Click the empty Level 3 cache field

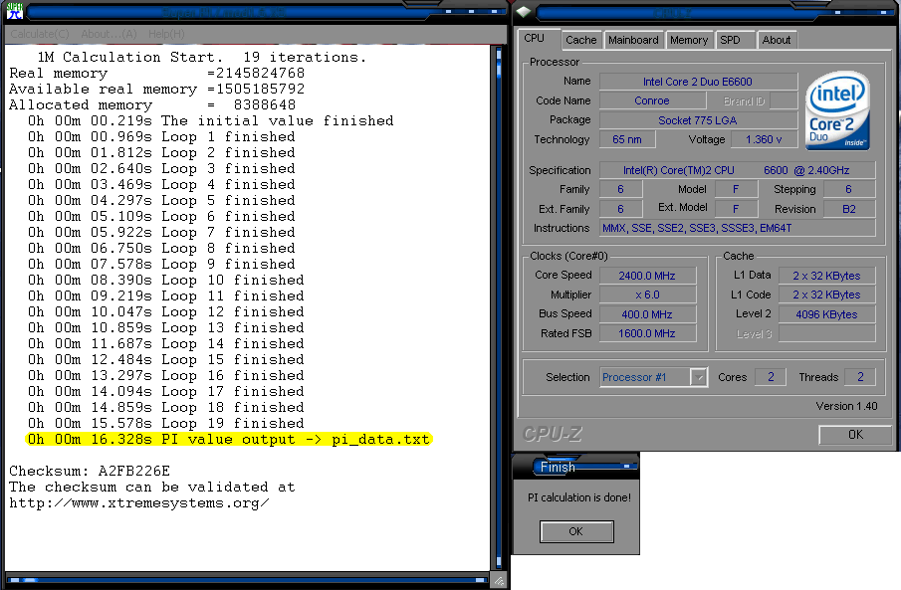[x=826, y=333]
